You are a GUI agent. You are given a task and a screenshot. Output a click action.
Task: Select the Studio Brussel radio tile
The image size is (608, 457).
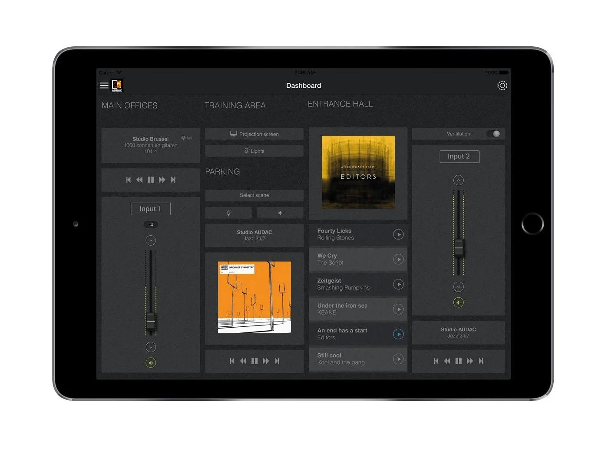[151, 145]
